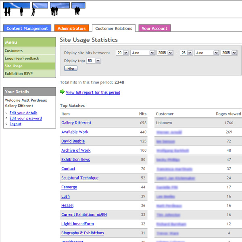This screenshot has width=242, height=242.
Task: Select Site Usage menu item
Action: (x=29, y=66)
